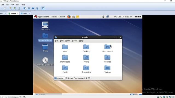Open the network connection panel icon

click(107, 17)
